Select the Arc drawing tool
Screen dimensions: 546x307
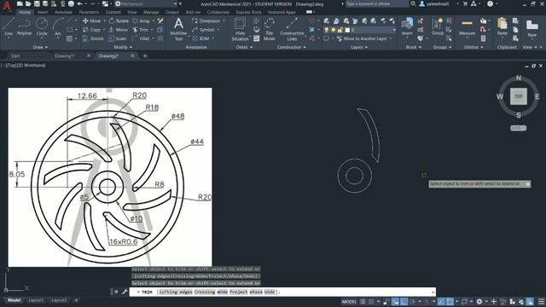(58, 26)
